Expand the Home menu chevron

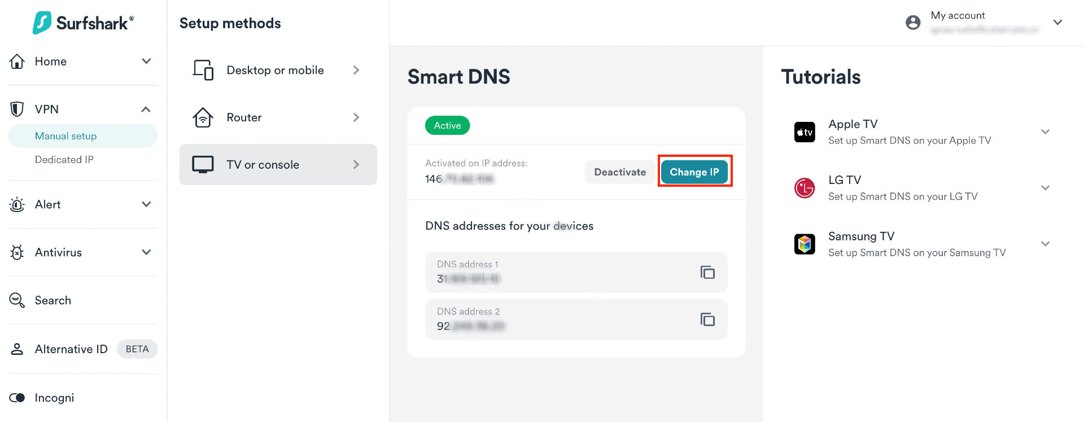(x=146, y=61)
